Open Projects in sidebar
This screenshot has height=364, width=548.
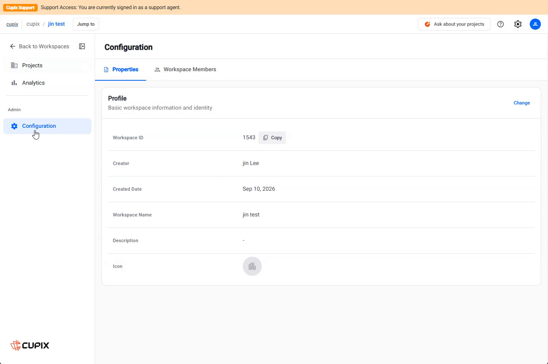click(47, 65)
